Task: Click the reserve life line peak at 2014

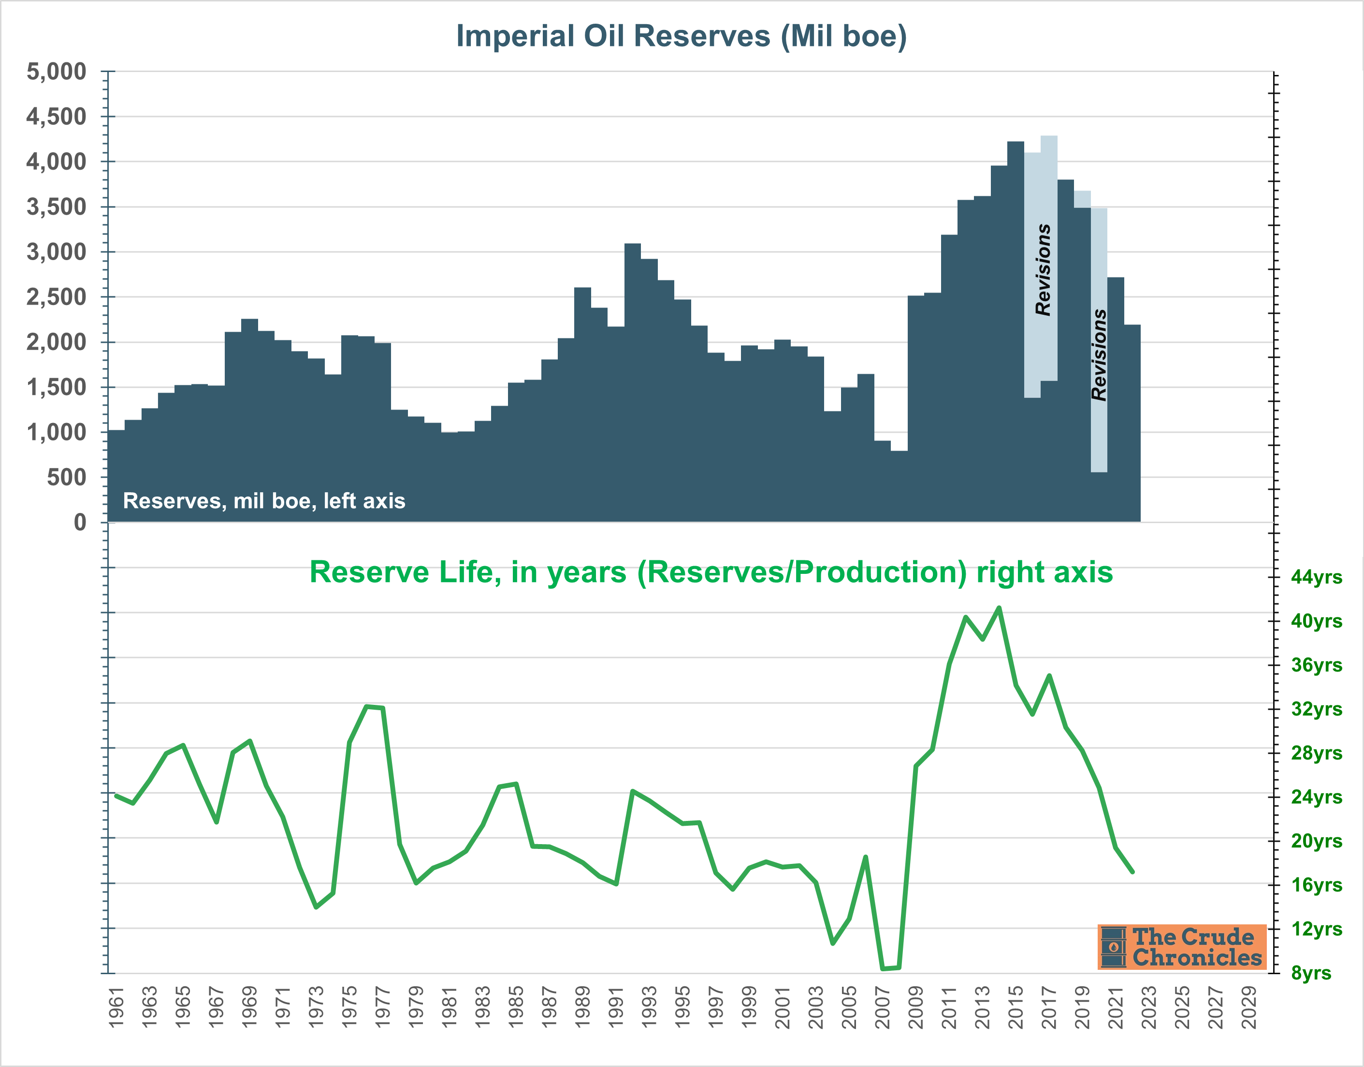Action: [x=999, y=607]
